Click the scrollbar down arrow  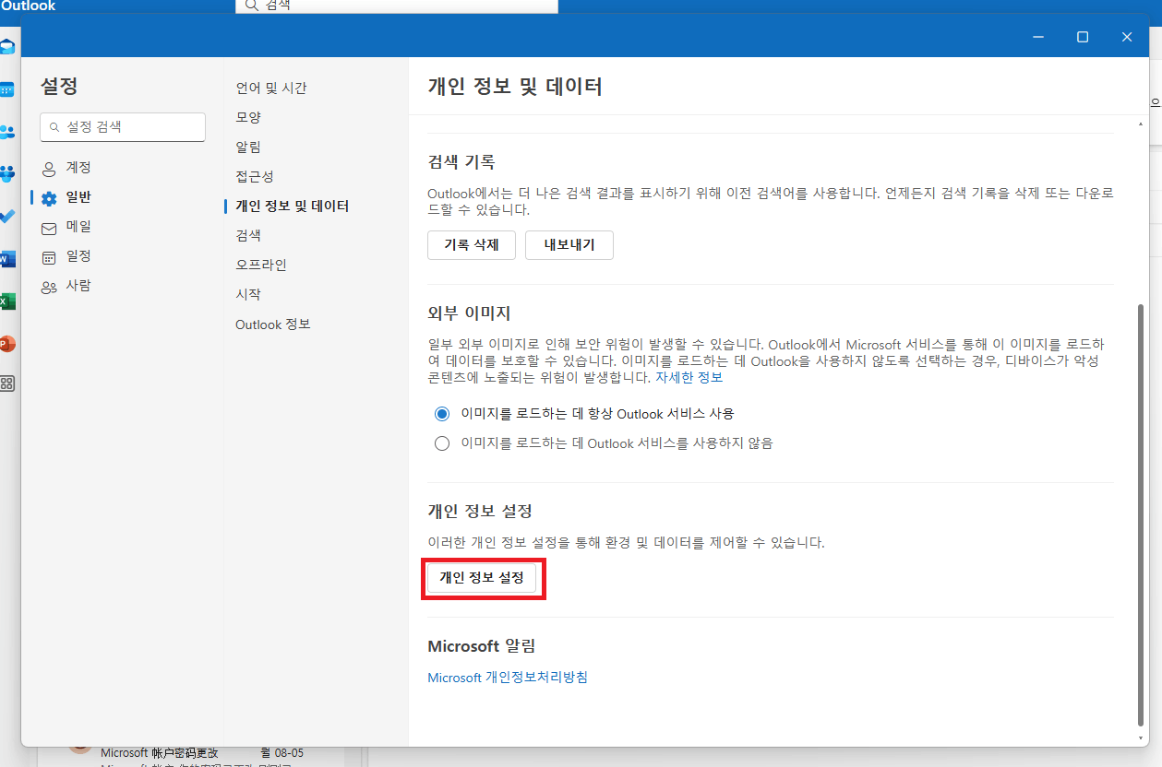[x=1141, y=737]
